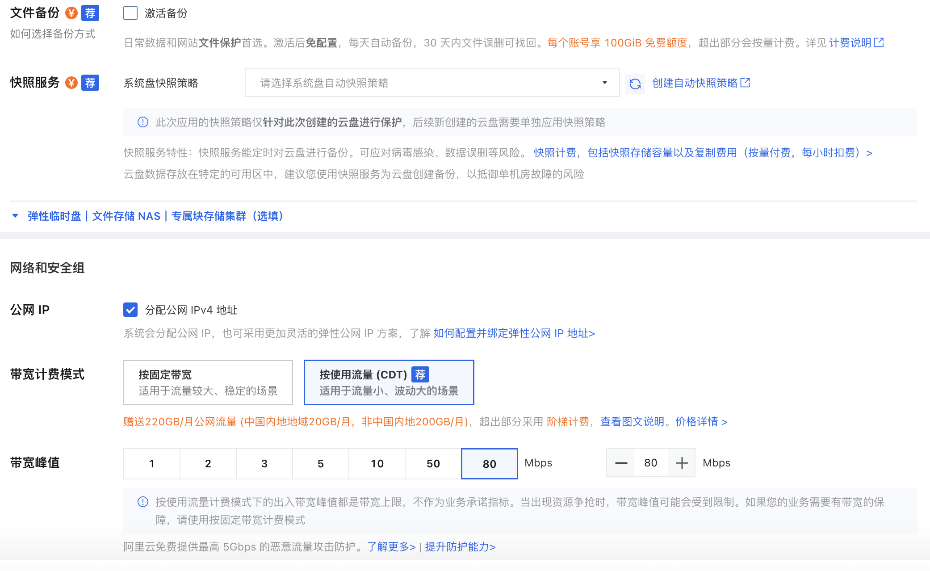This screenshot has width=930, height=571.
Task: Choose the 10 Mbps bandwidth preset
Action: [377, 463]
